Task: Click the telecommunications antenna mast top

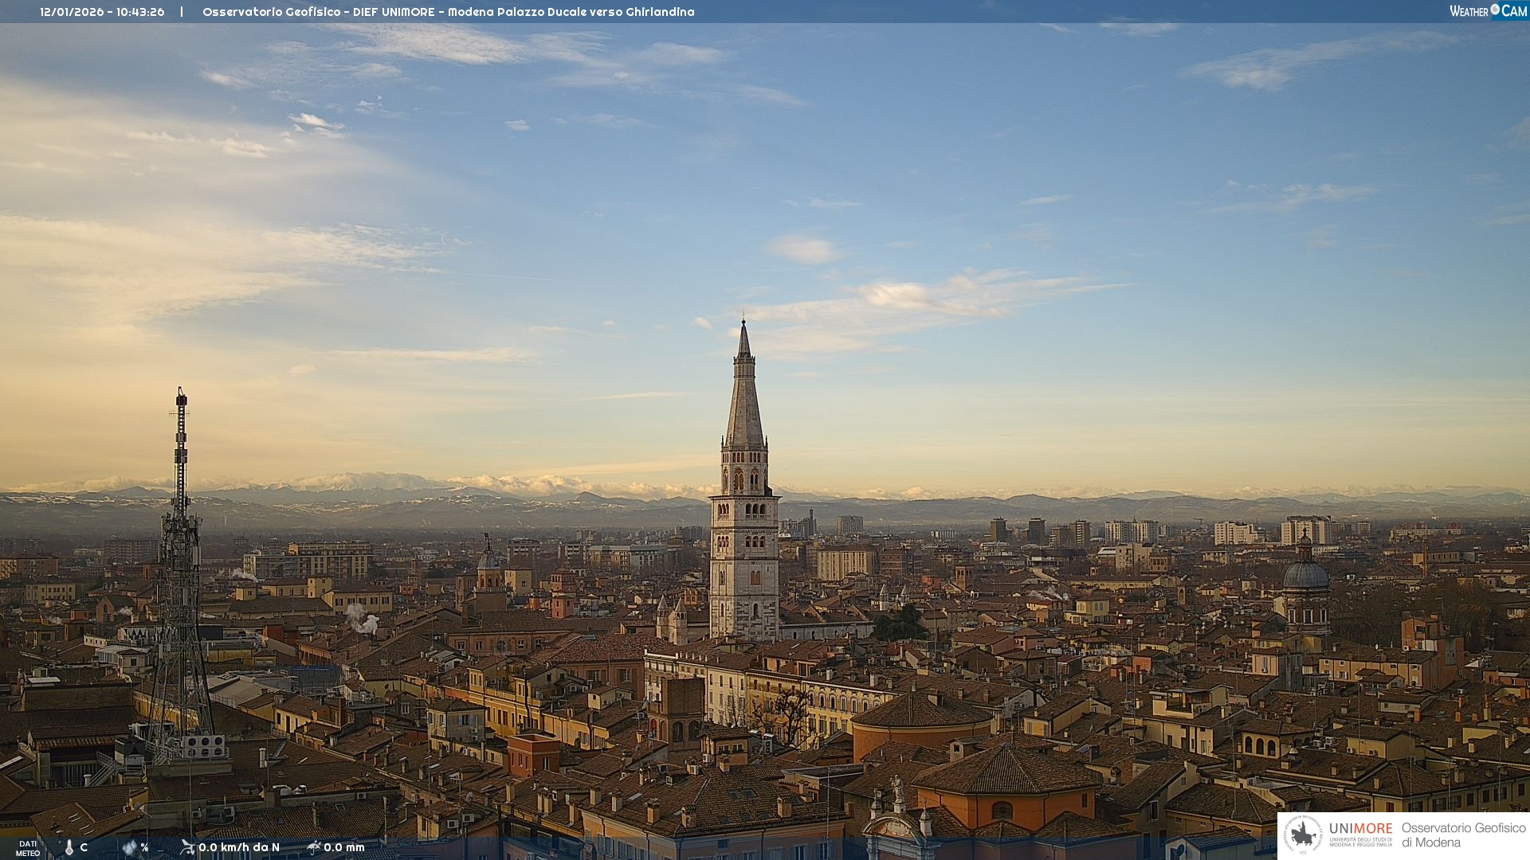Action: [182, 396]
